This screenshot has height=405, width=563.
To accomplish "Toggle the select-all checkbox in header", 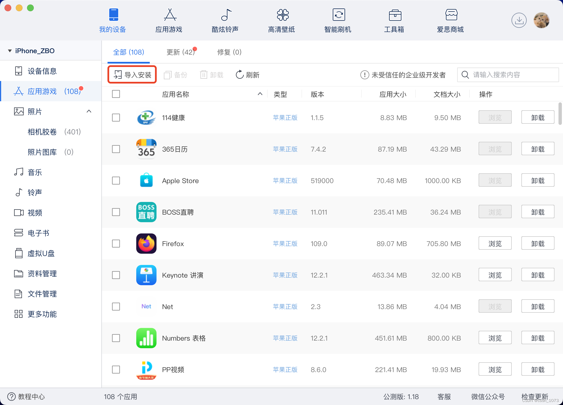I will (x=116, y=94).
